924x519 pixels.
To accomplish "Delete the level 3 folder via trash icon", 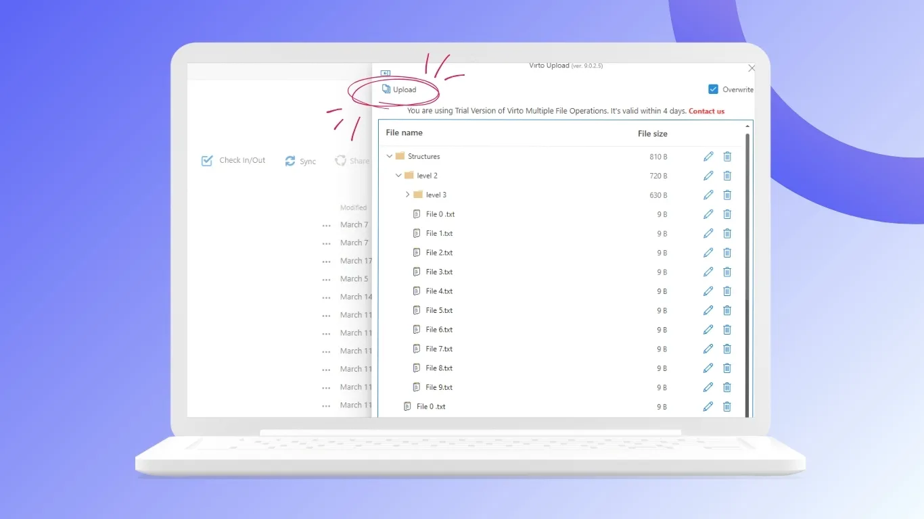I will pos(727,195).
